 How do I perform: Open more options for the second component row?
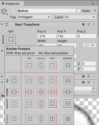coord(94,76)
